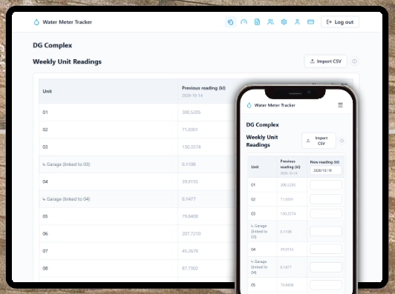
Task: Select unit 07 row label in tablet table
Action: (x=45, y=251)
